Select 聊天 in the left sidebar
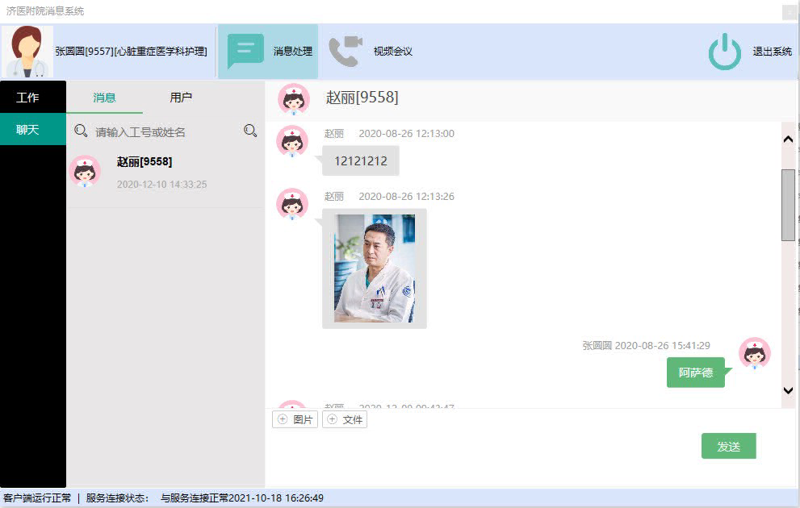The image size is (800, 508). 28,129
